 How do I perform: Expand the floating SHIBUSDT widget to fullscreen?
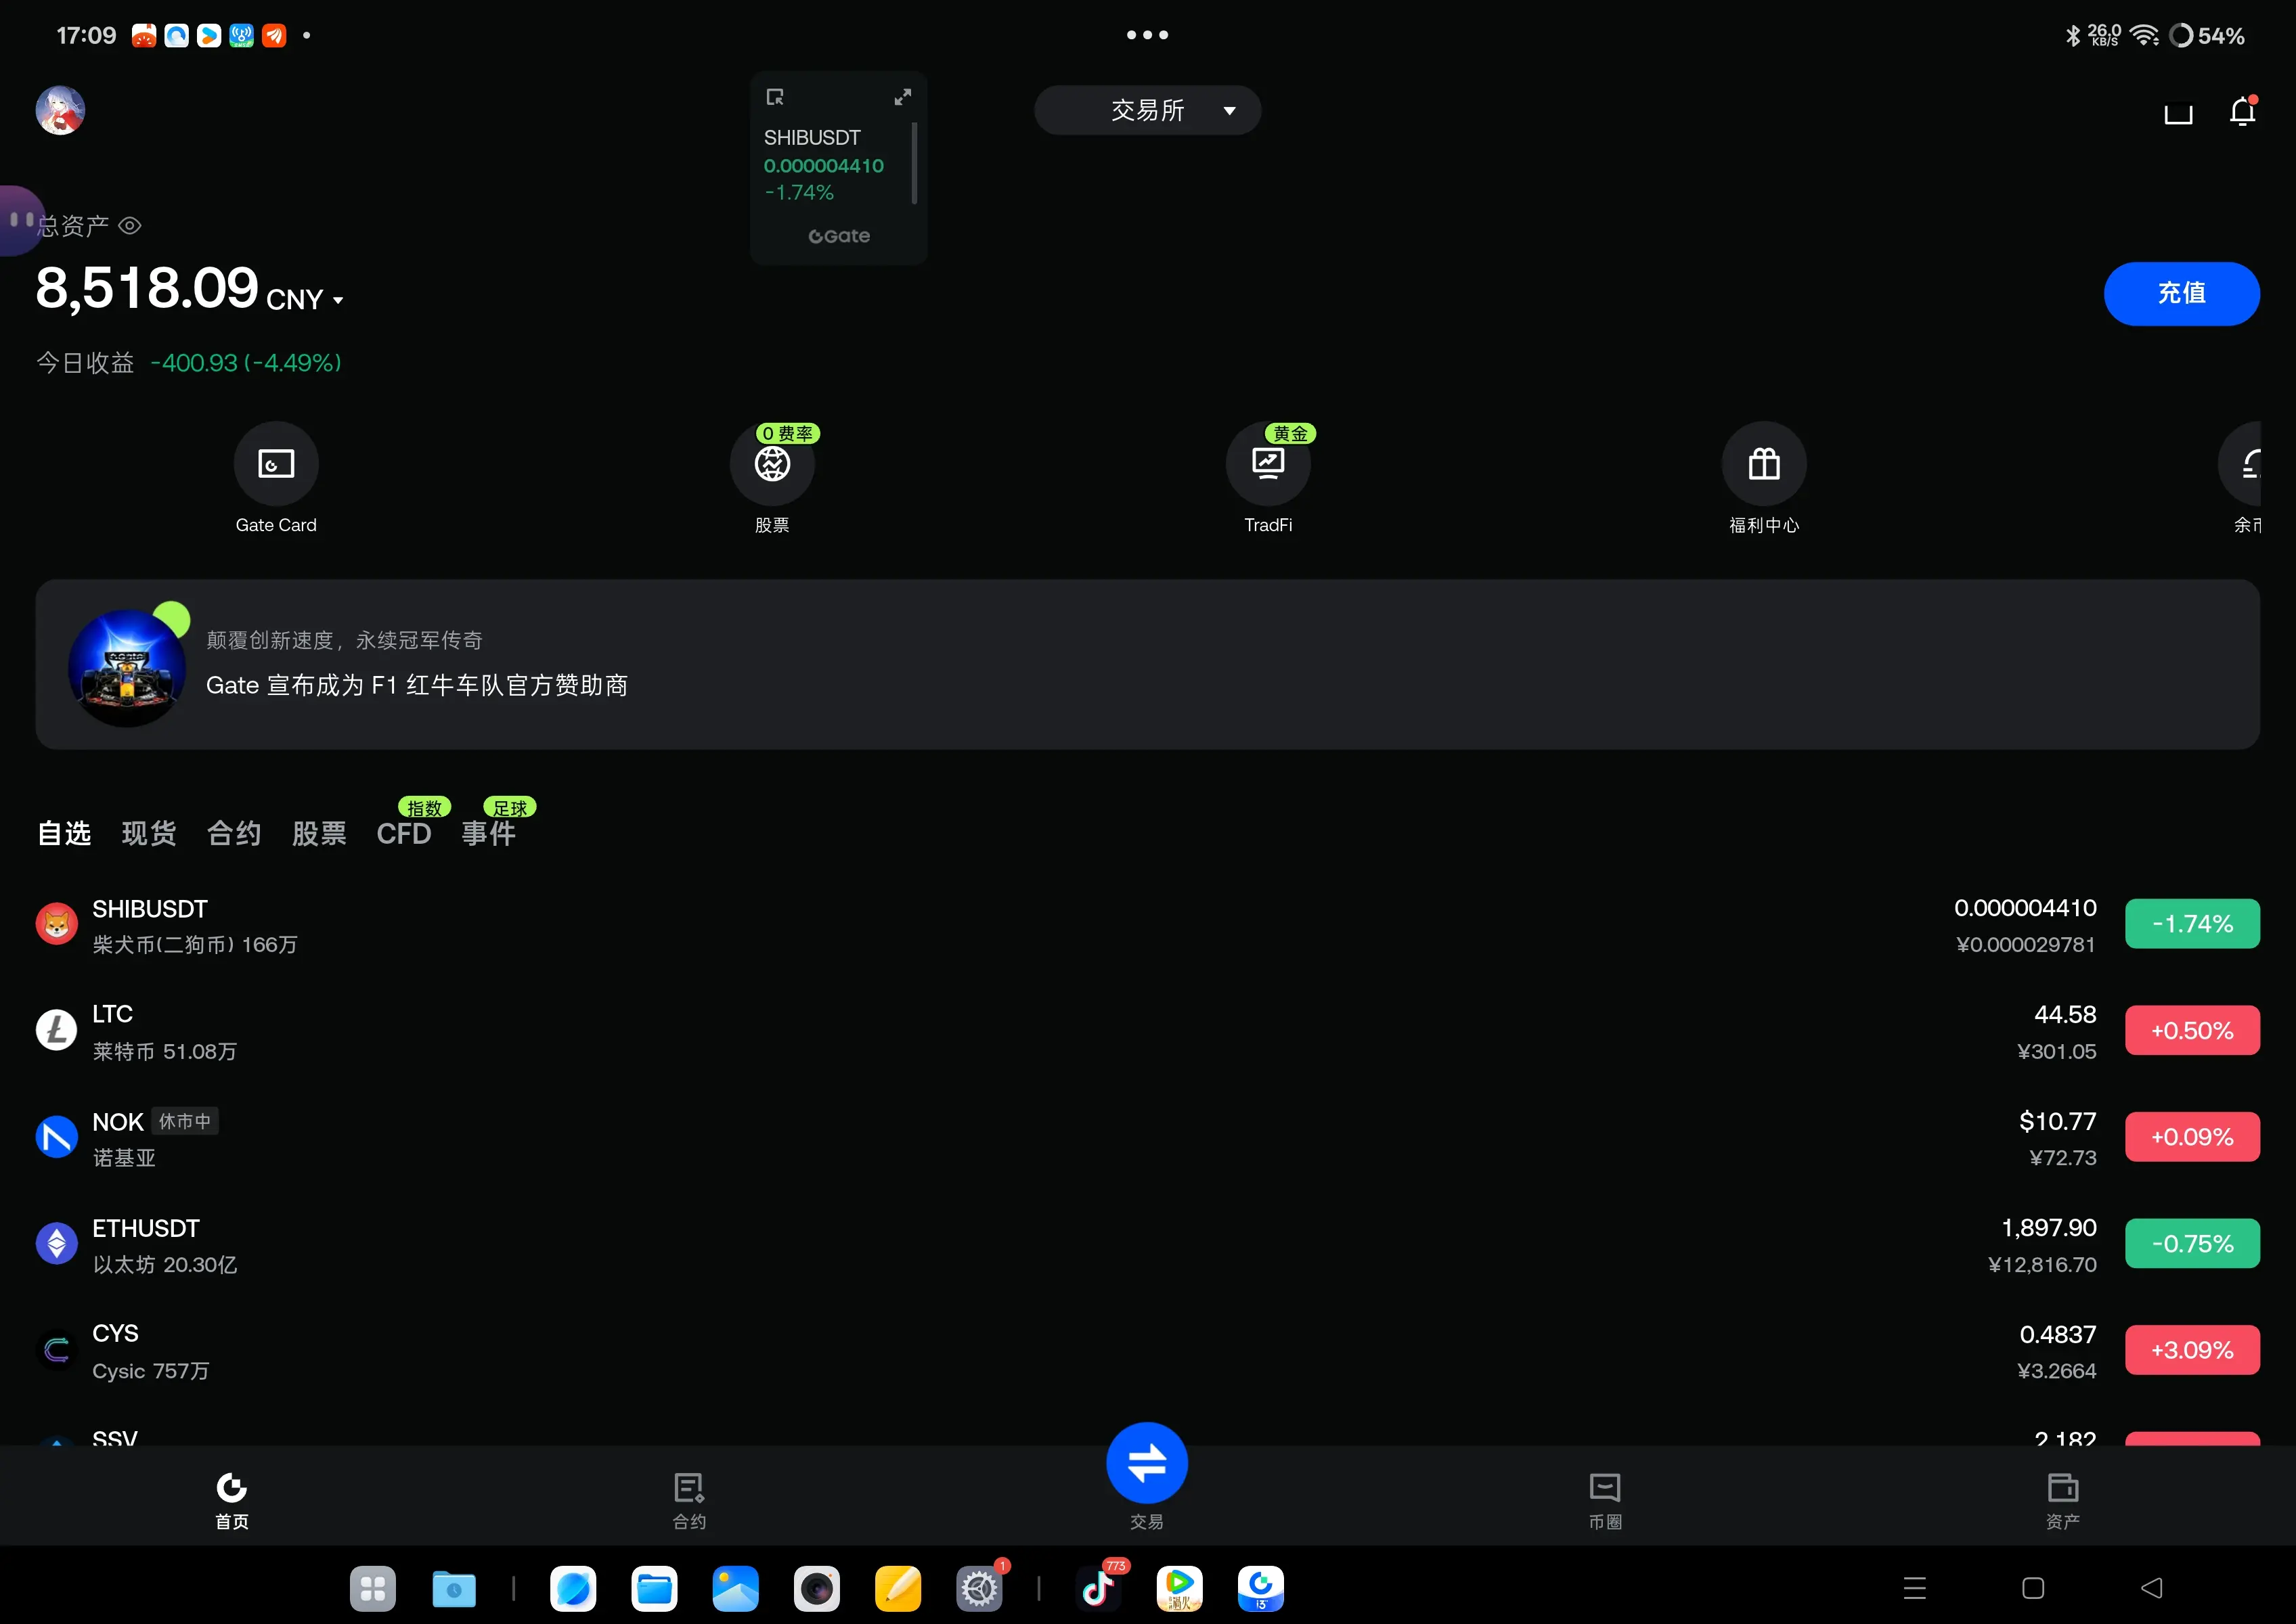click(902, 97)
